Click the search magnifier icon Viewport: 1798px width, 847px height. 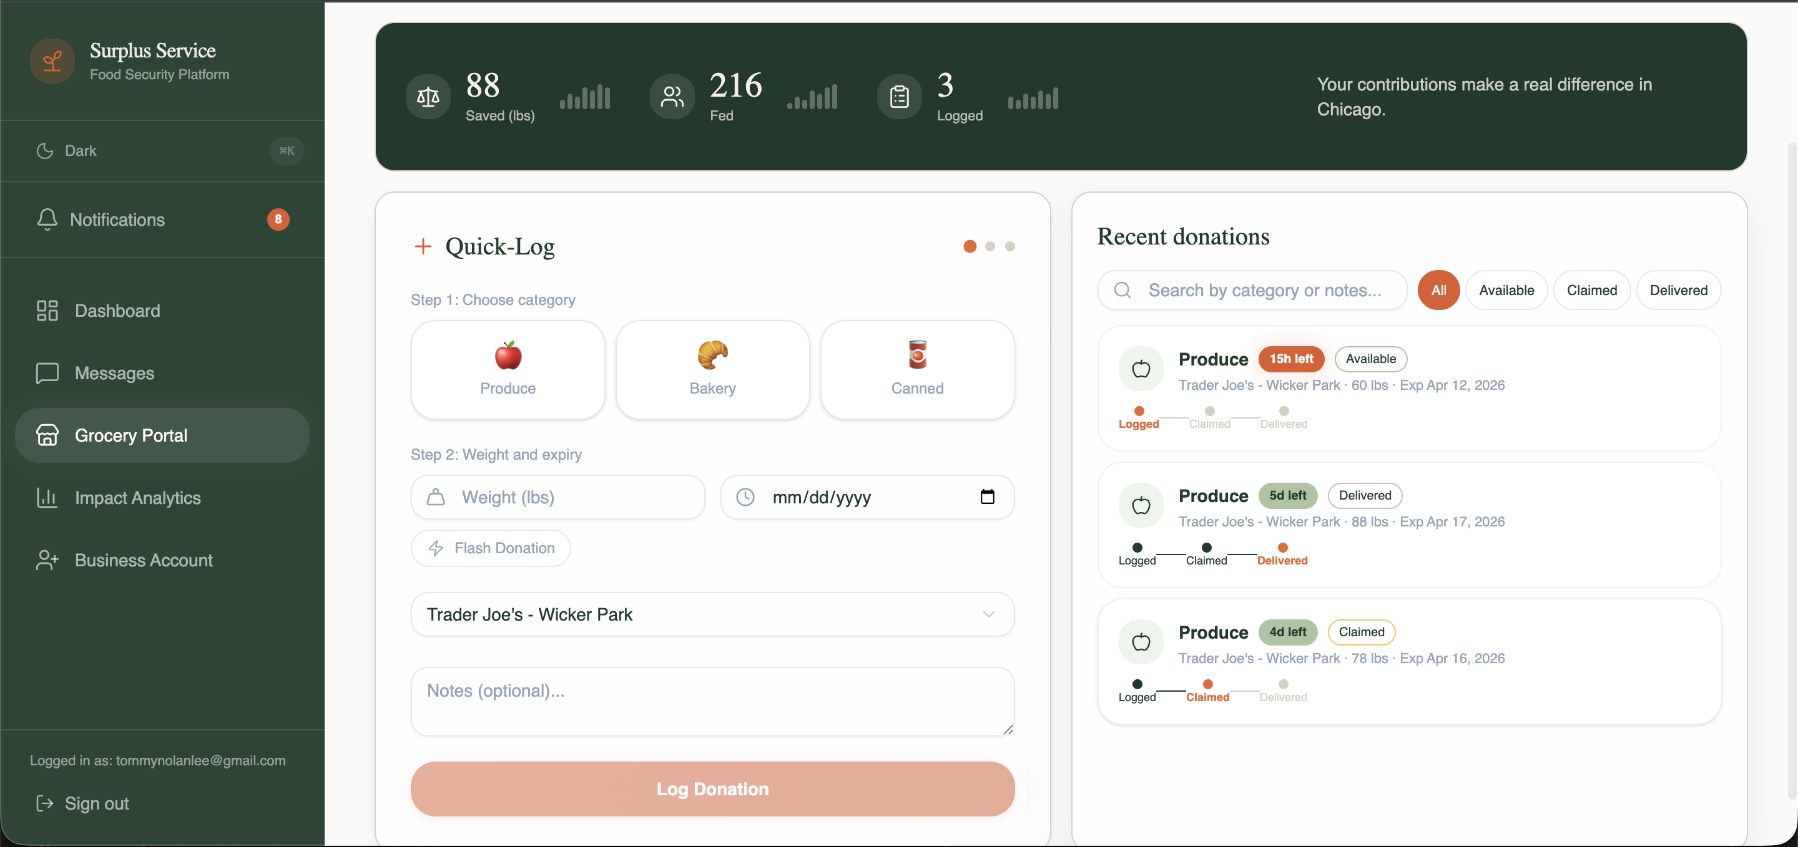(1122, 290)
